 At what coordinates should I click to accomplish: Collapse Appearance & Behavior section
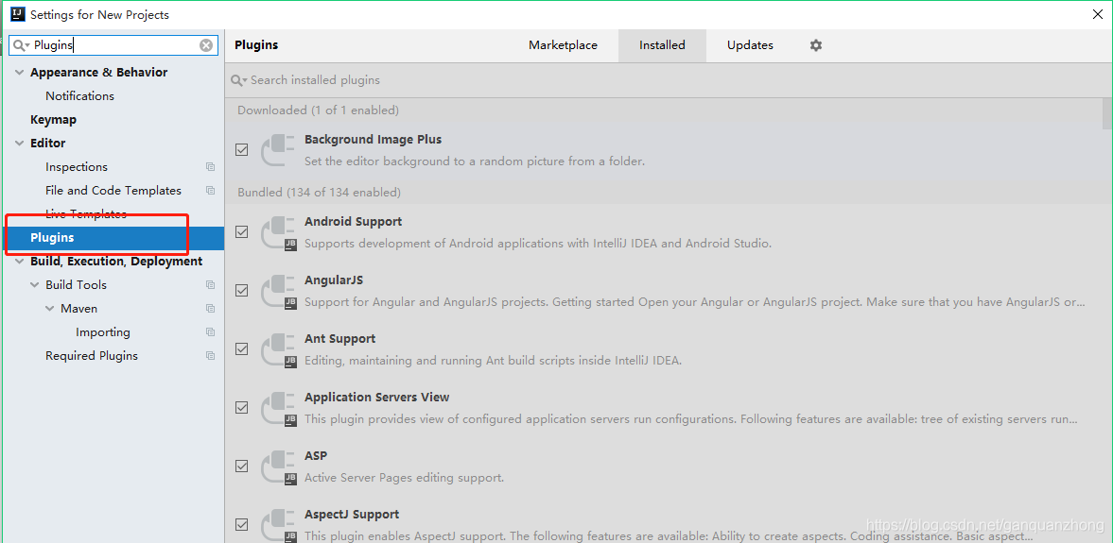tap(19, 73)
